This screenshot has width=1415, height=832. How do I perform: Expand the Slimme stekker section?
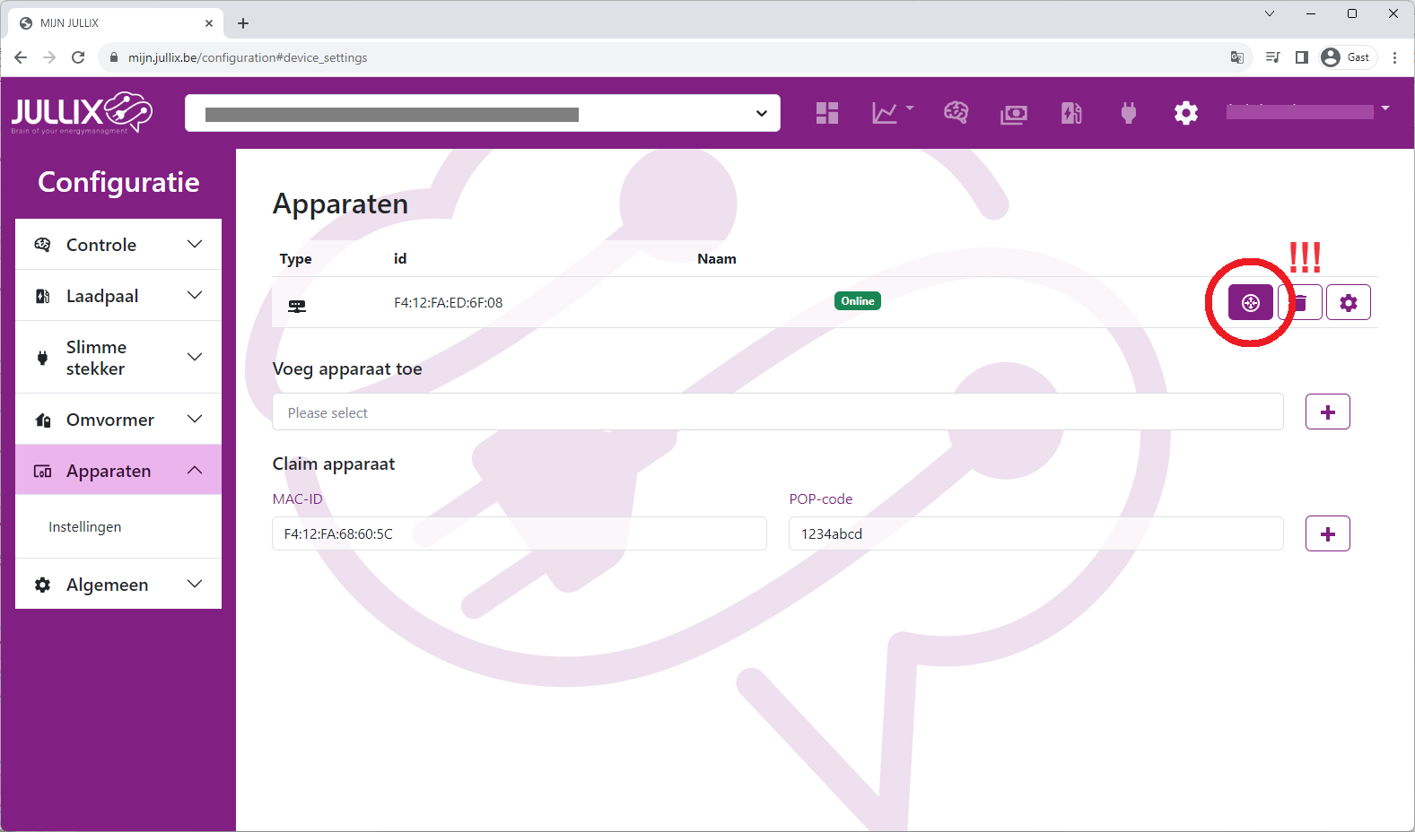[118, 357]
